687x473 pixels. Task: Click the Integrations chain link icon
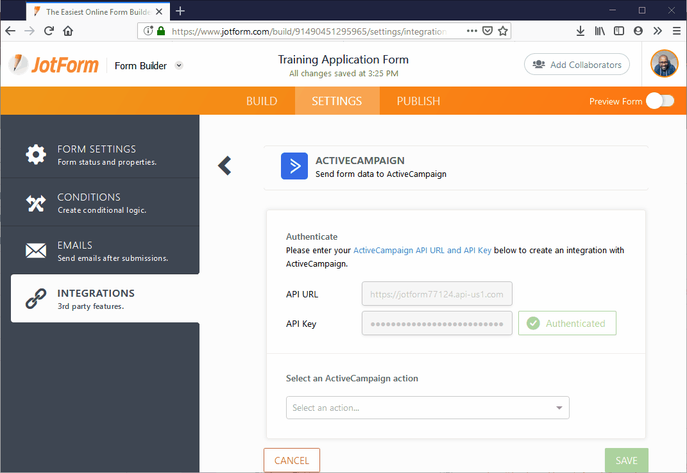pos(36,299)
